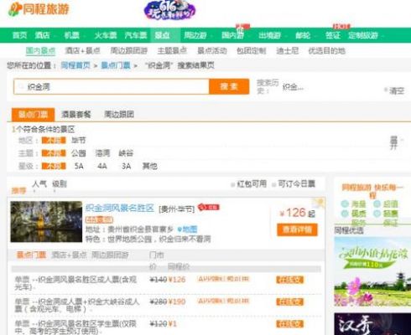Switch to orange 景点门票 search tab
The height and width of the screenshot is (335, 411).
pyautogui.click(x=33, y=115)
